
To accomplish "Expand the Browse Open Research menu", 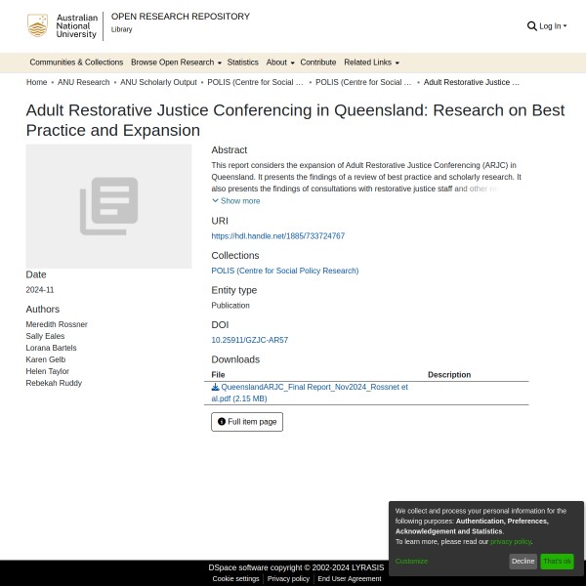I will 176,63.
